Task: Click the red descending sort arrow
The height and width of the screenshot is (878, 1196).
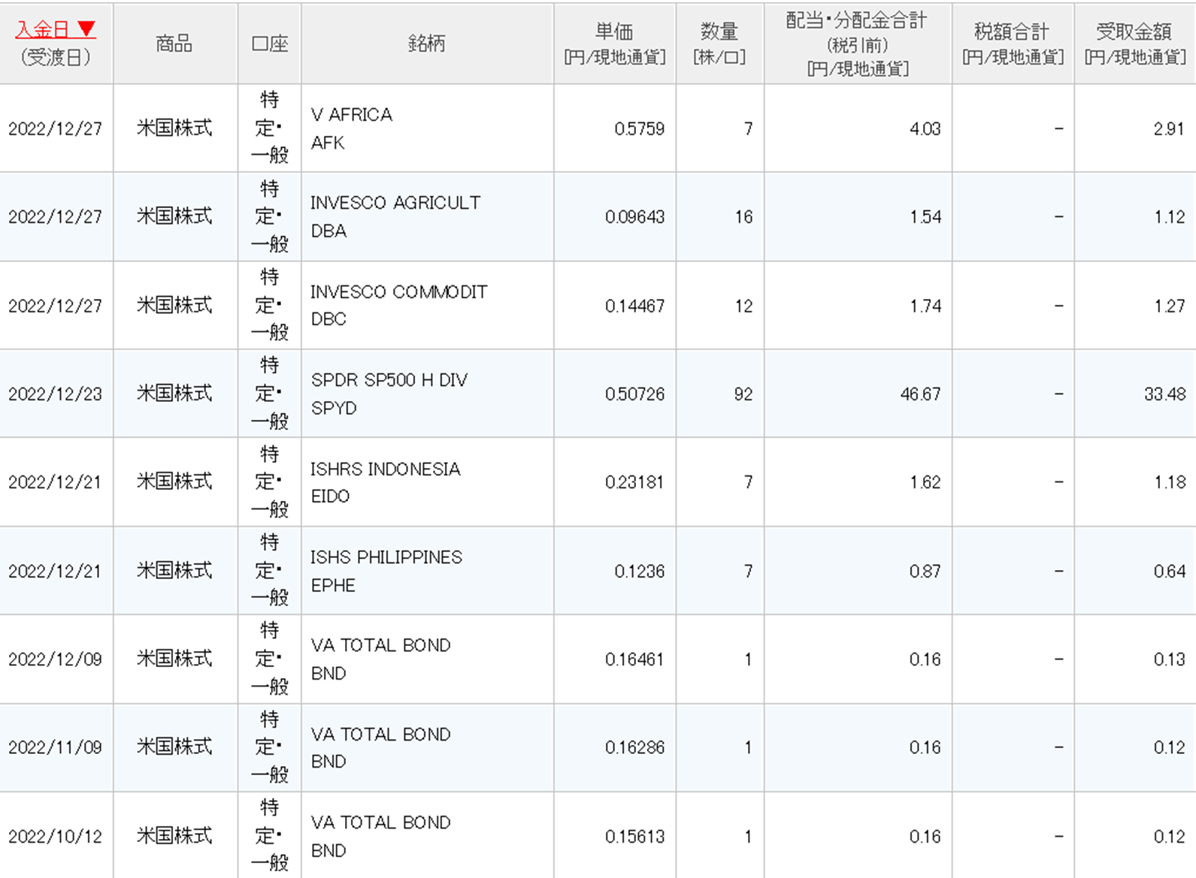Action: 86,29
